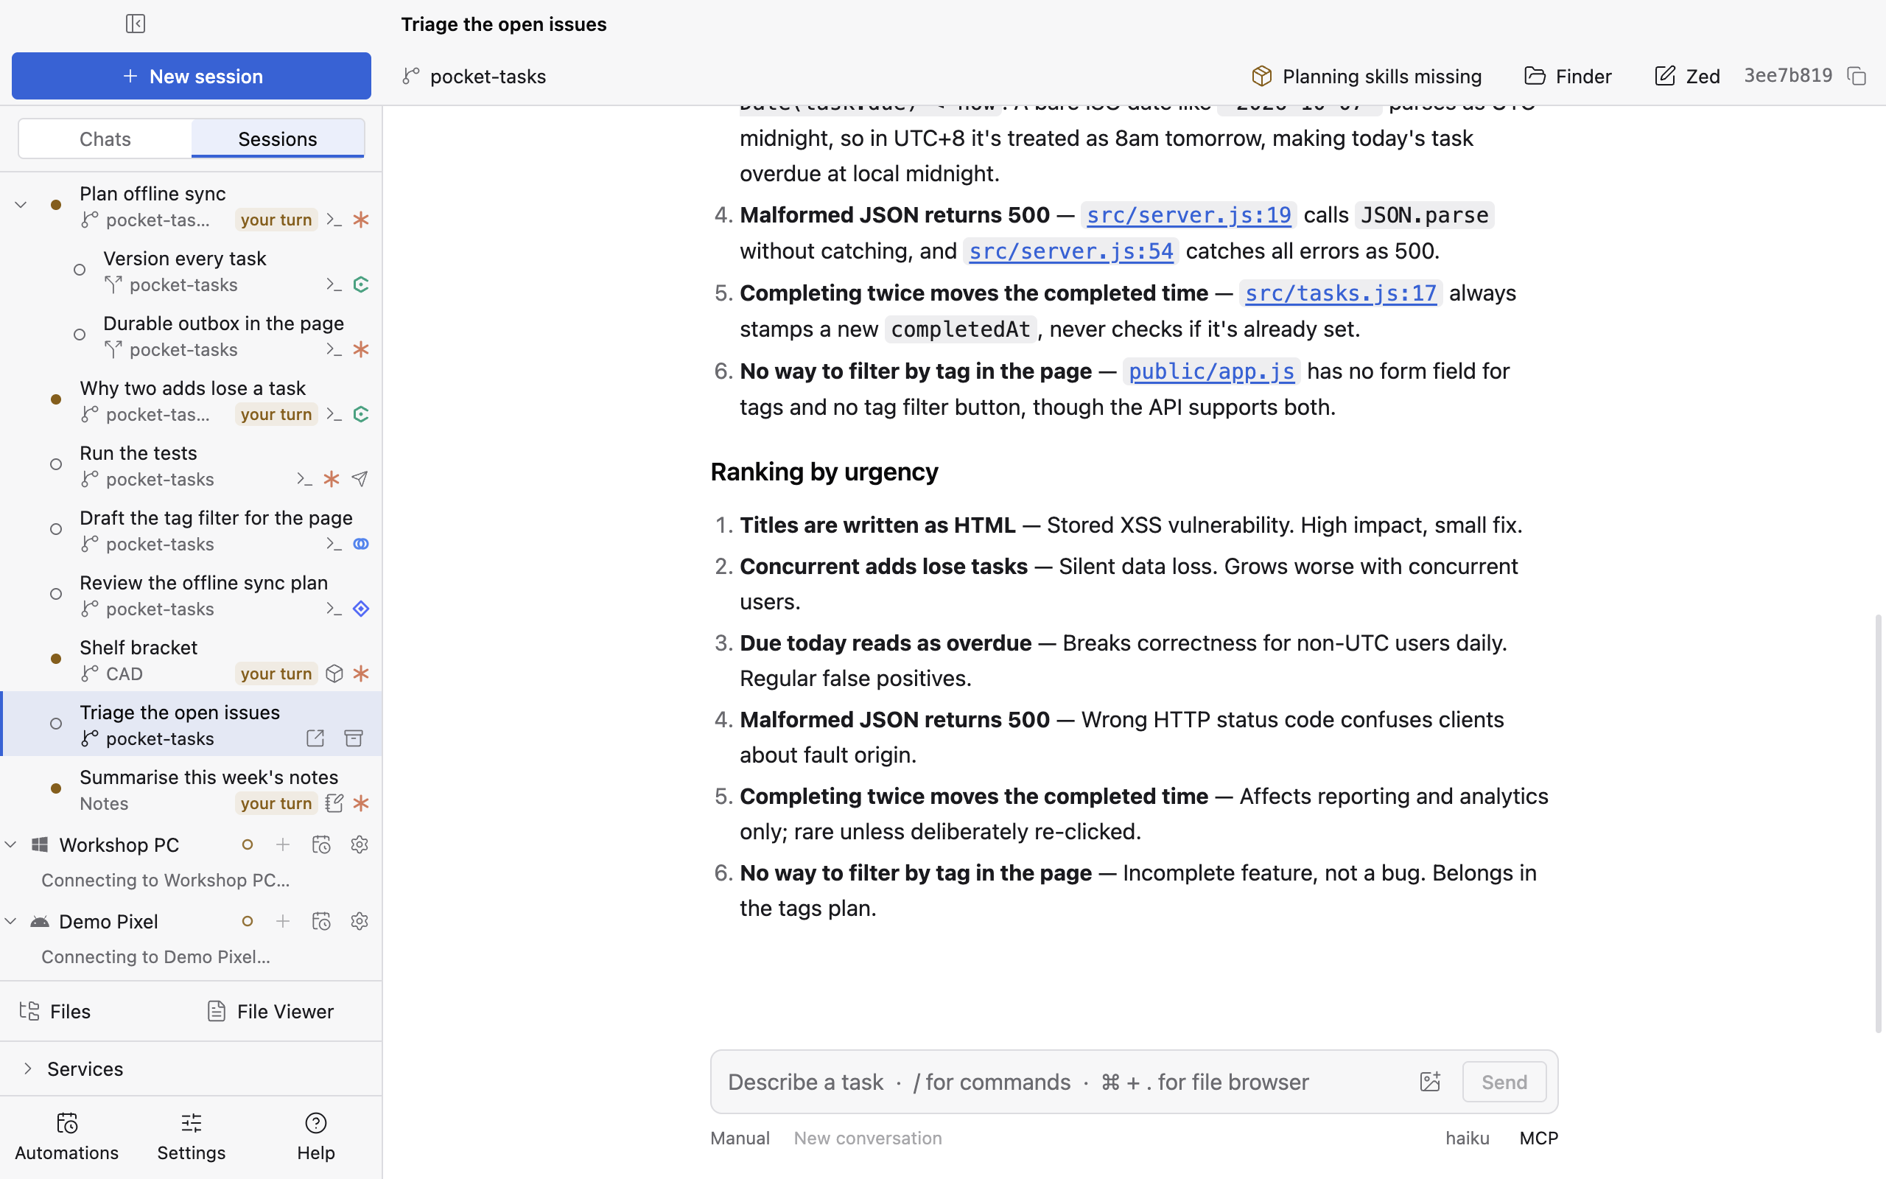Image resolution: width=1886 pixels, height=1179 pixels.
Task: Open public/app.js link
Action: (1211, 371)
